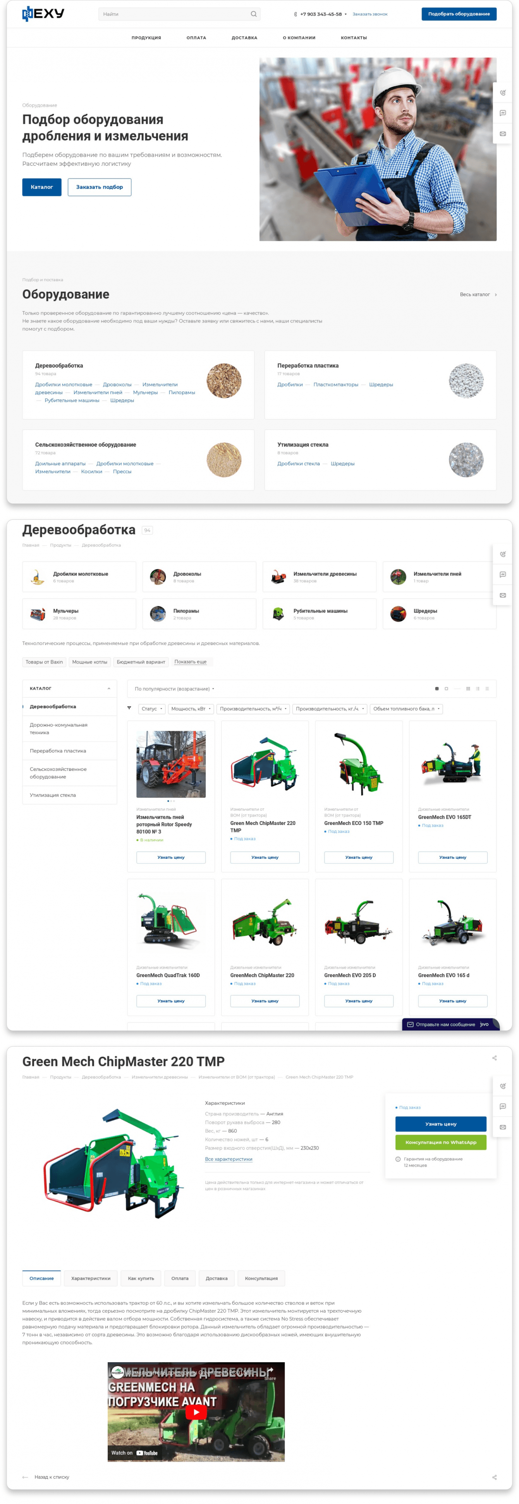Switch to the Консультация product tab
This screenshot has width=519, height=1504.
(261, 1278)
